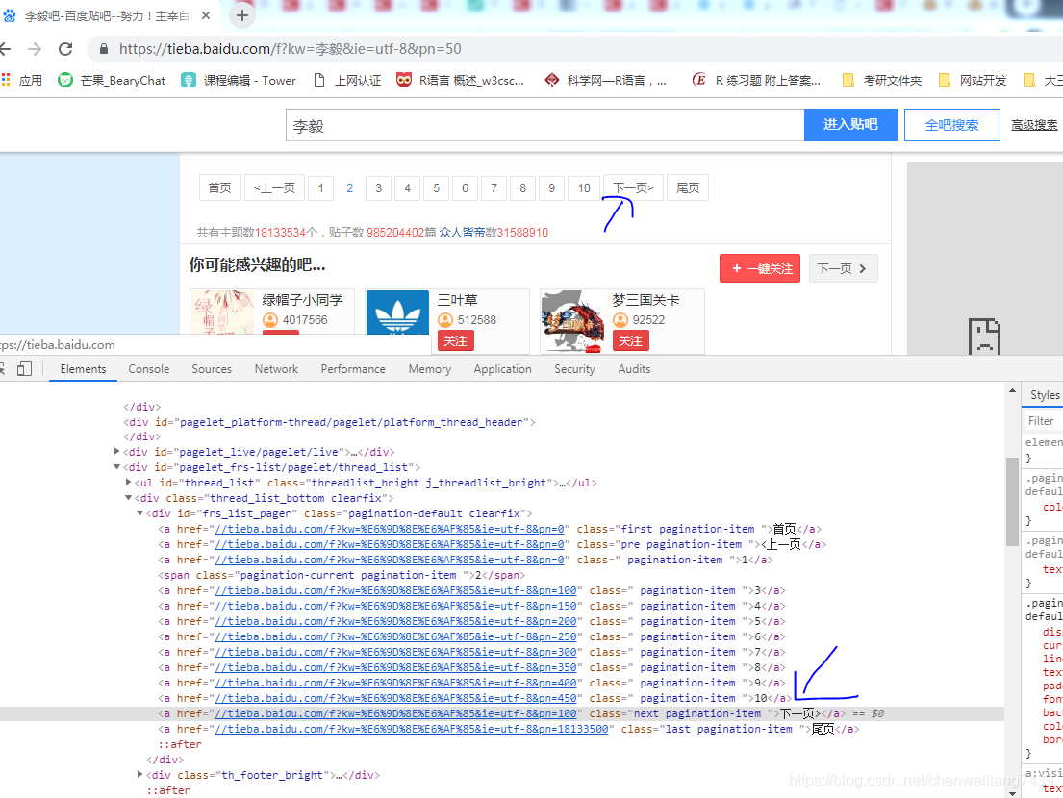Open 考研文件夹 bookmark folder

tap(881, 80)
